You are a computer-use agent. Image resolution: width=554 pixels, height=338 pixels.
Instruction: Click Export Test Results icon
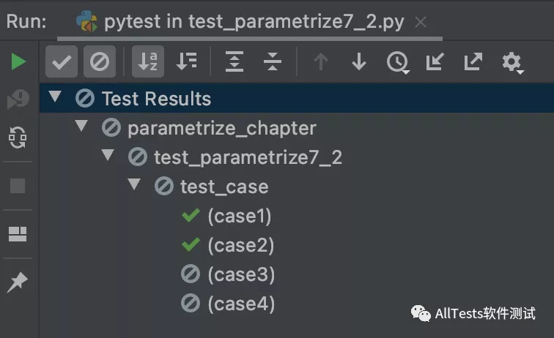(x=473, y=62)
